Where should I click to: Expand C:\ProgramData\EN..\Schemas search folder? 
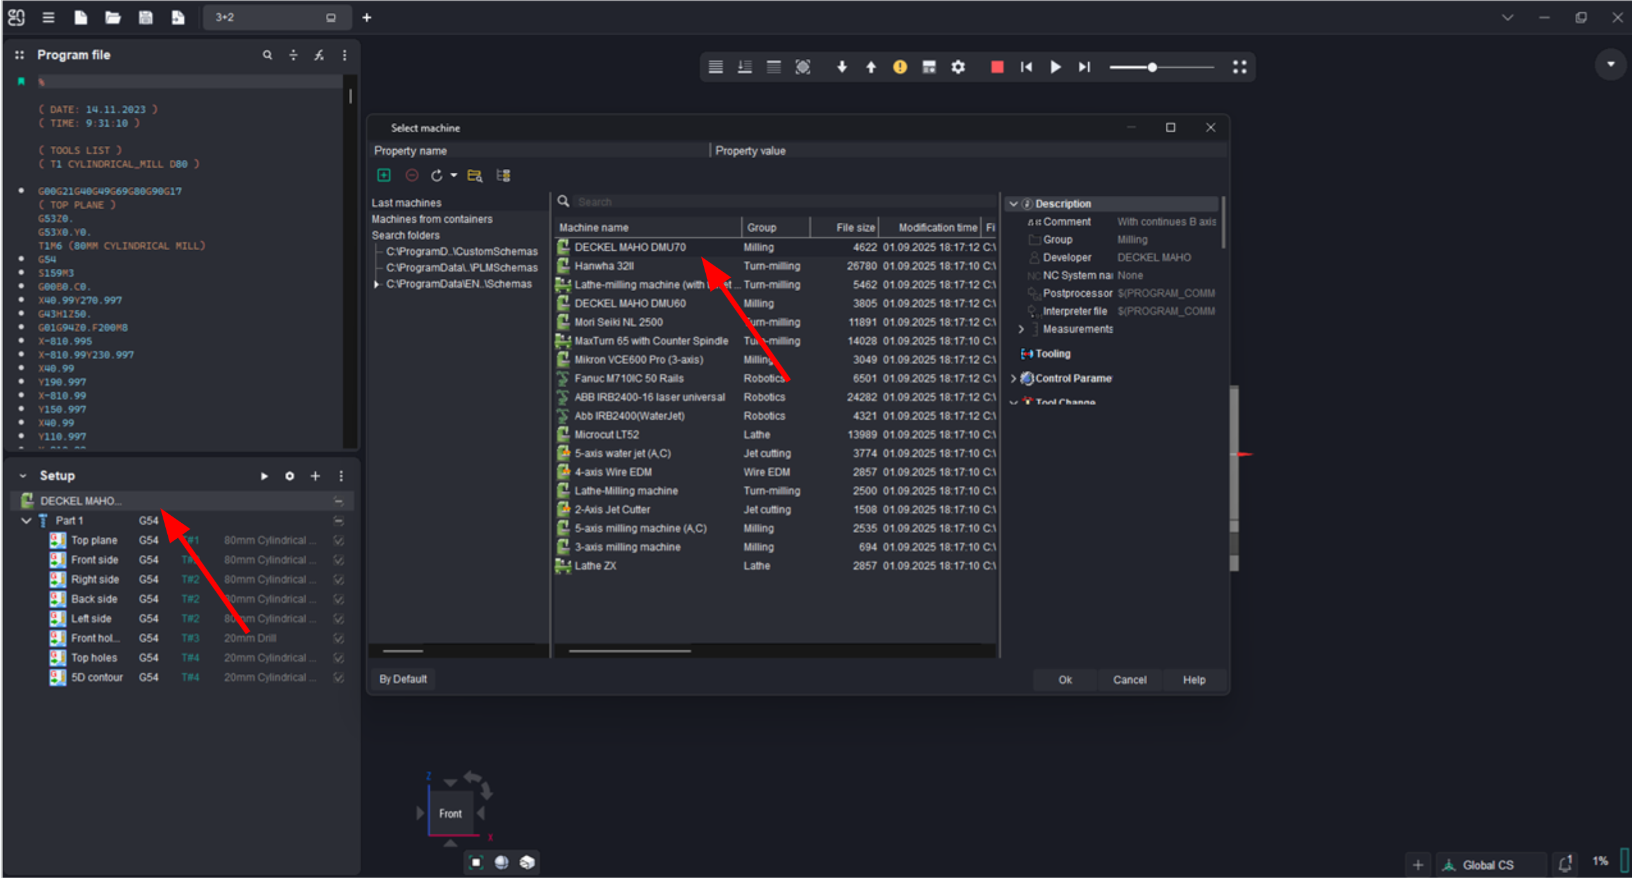(x=377, y=284)
